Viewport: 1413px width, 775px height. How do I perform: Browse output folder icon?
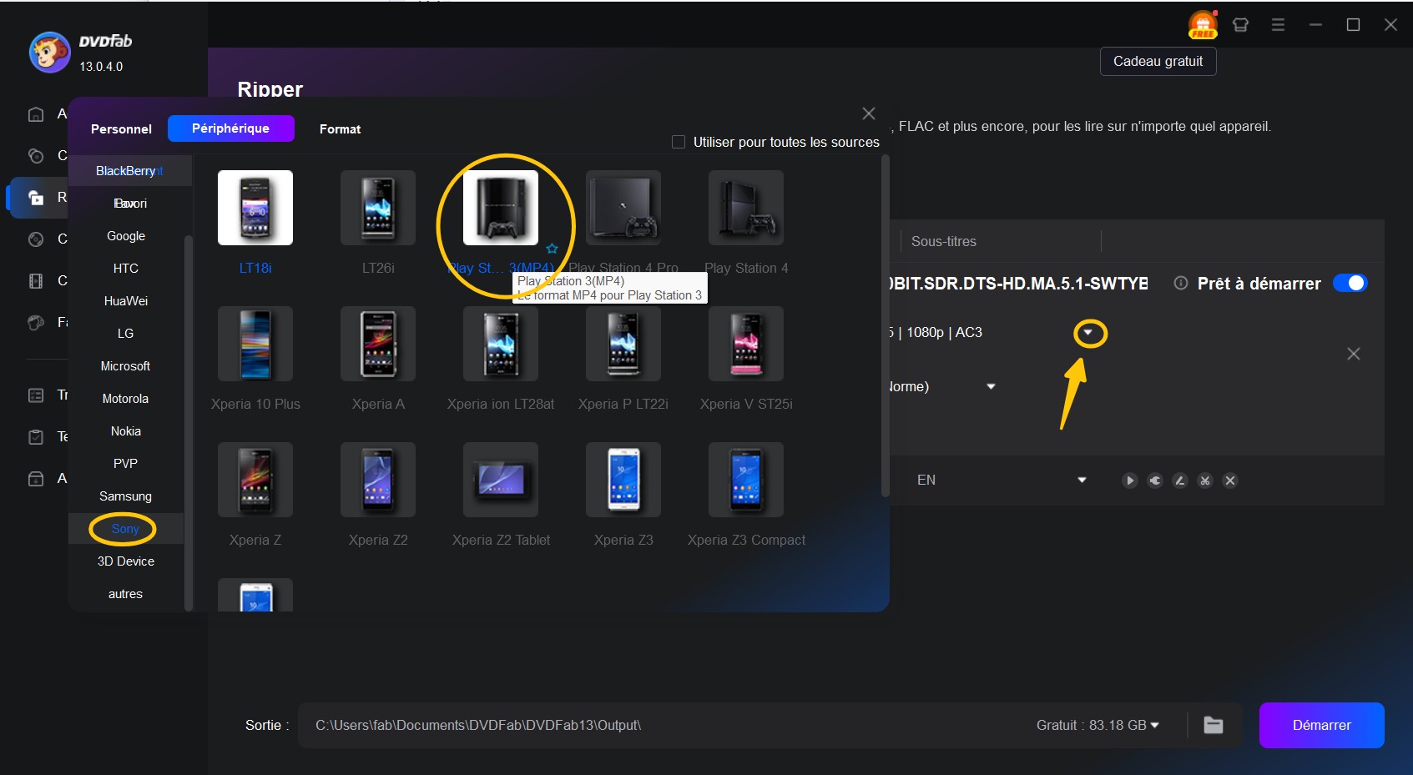(x=1214, y=725)
